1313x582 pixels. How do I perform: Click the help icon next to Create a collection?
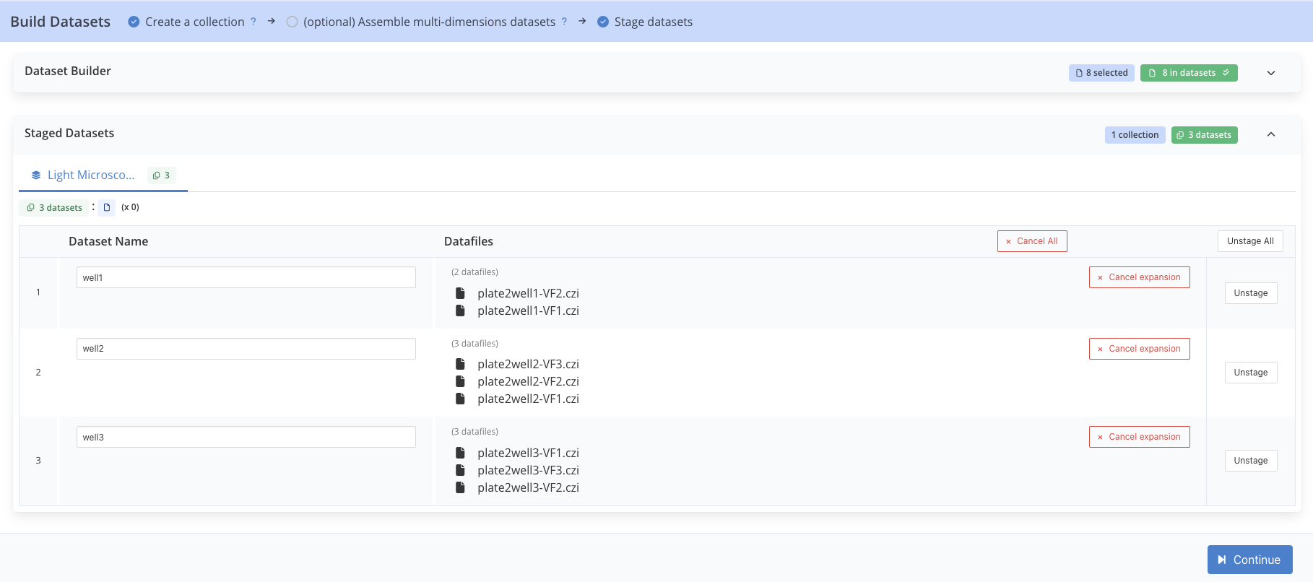coord(253,22)
